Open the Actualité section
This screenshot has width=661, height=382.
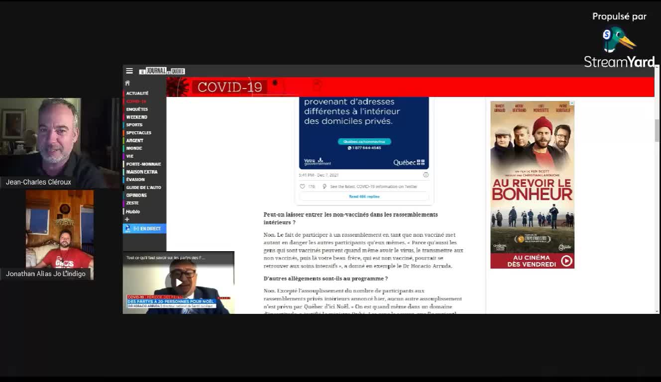click(137, 94)
